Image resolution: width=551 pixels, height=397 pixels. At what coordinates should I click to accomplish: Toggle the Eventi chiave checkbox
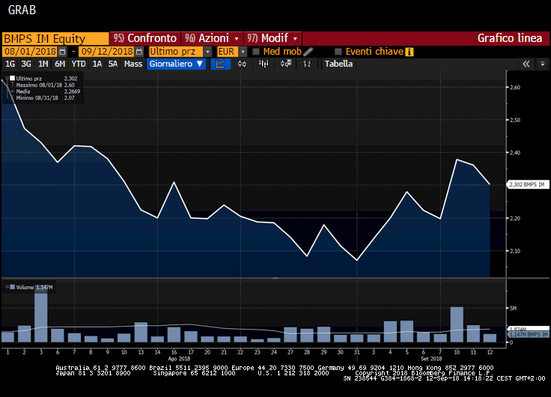click(x=338, y=51)
